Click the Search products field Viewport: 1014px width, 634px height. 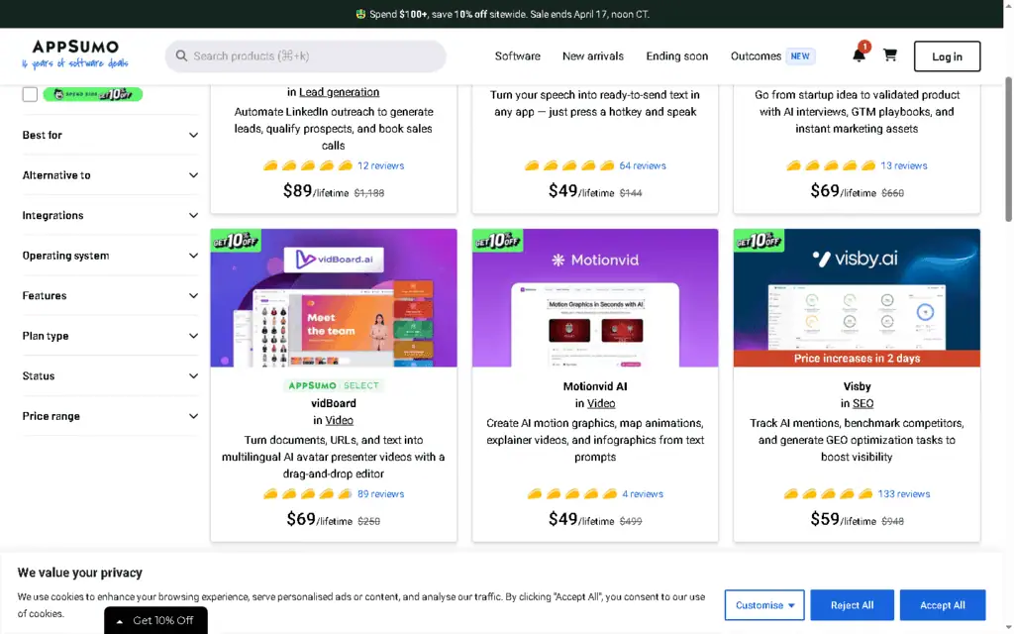coord(305,56)
